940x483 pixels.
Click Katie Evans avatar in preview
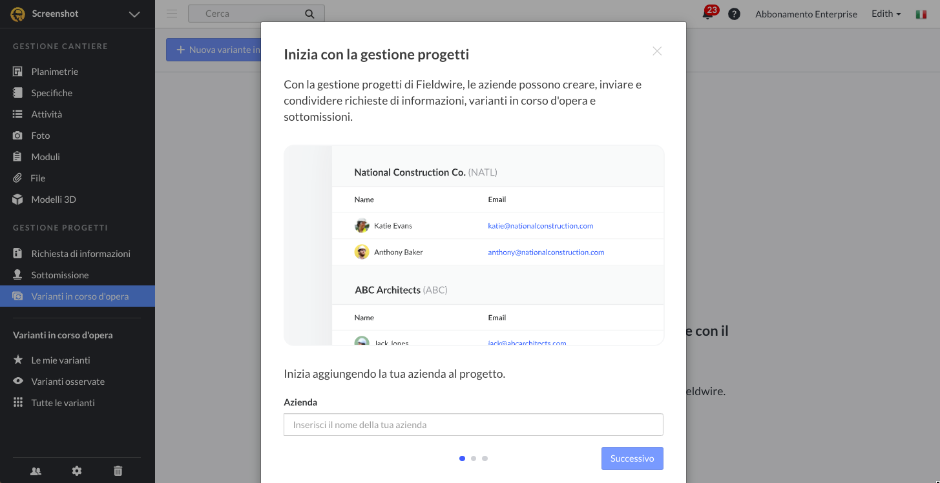(362, 226)
